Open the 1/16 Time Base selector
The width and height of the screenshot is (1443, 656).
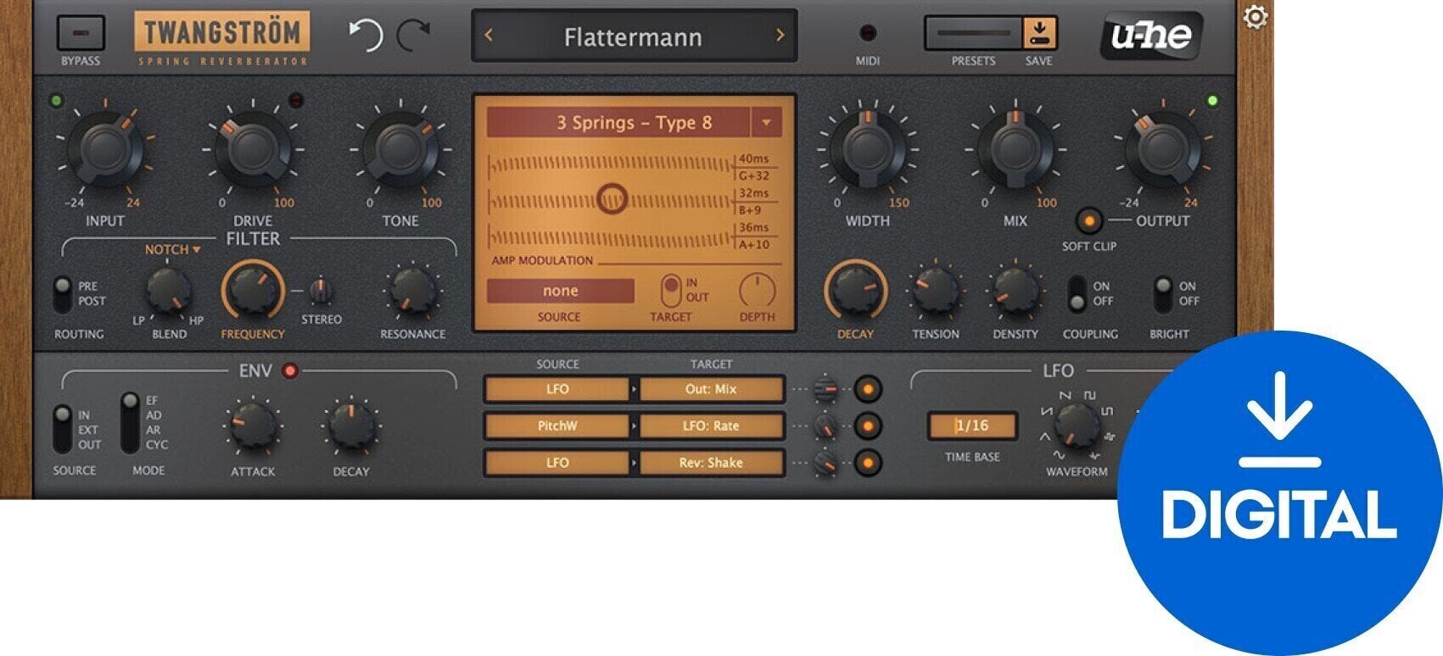coord(972,425)
